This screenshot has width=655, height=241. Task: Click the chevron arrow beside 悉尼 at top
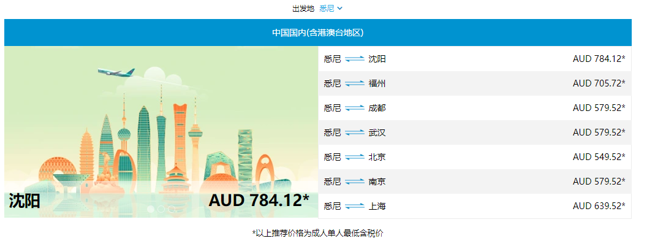click(339, 9)
